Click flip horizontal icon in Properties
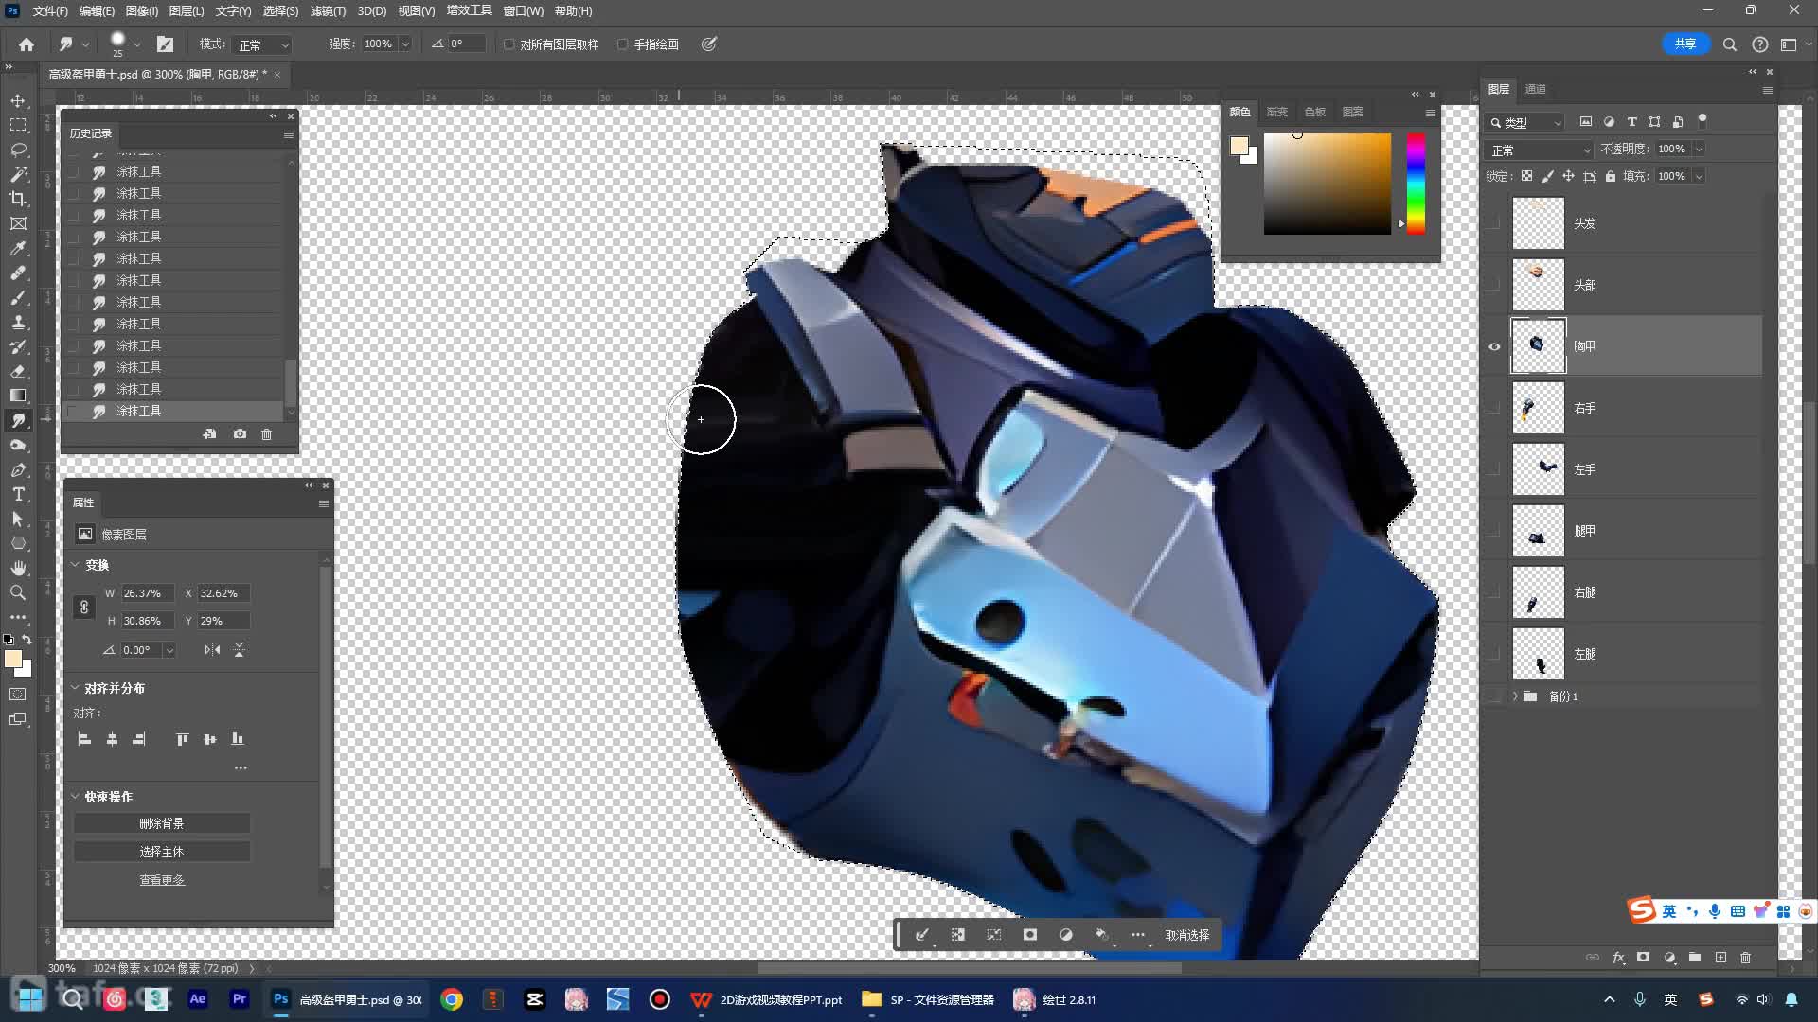Screen dimensions: 1818x1022 pyautogui.click(x=212, y=650)
